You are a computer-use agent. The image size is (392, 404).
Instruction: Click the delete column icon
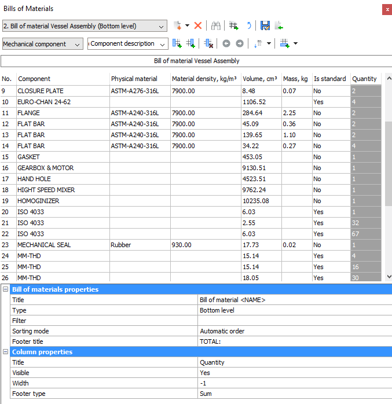pyautogui.click(x=208, y=43)
